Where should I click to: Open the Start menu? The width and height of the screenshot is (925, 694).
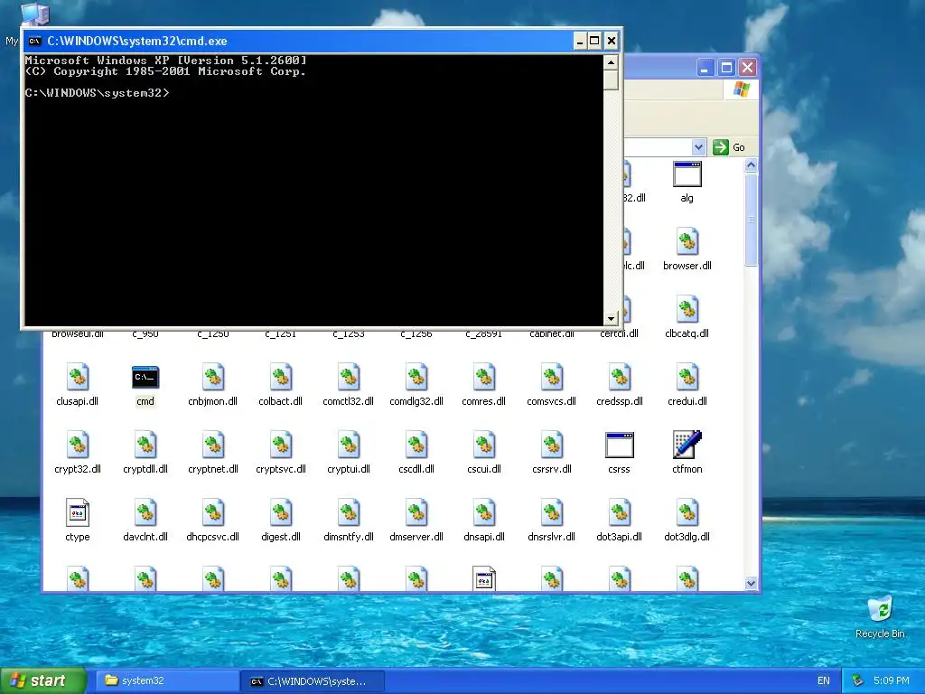43,681
